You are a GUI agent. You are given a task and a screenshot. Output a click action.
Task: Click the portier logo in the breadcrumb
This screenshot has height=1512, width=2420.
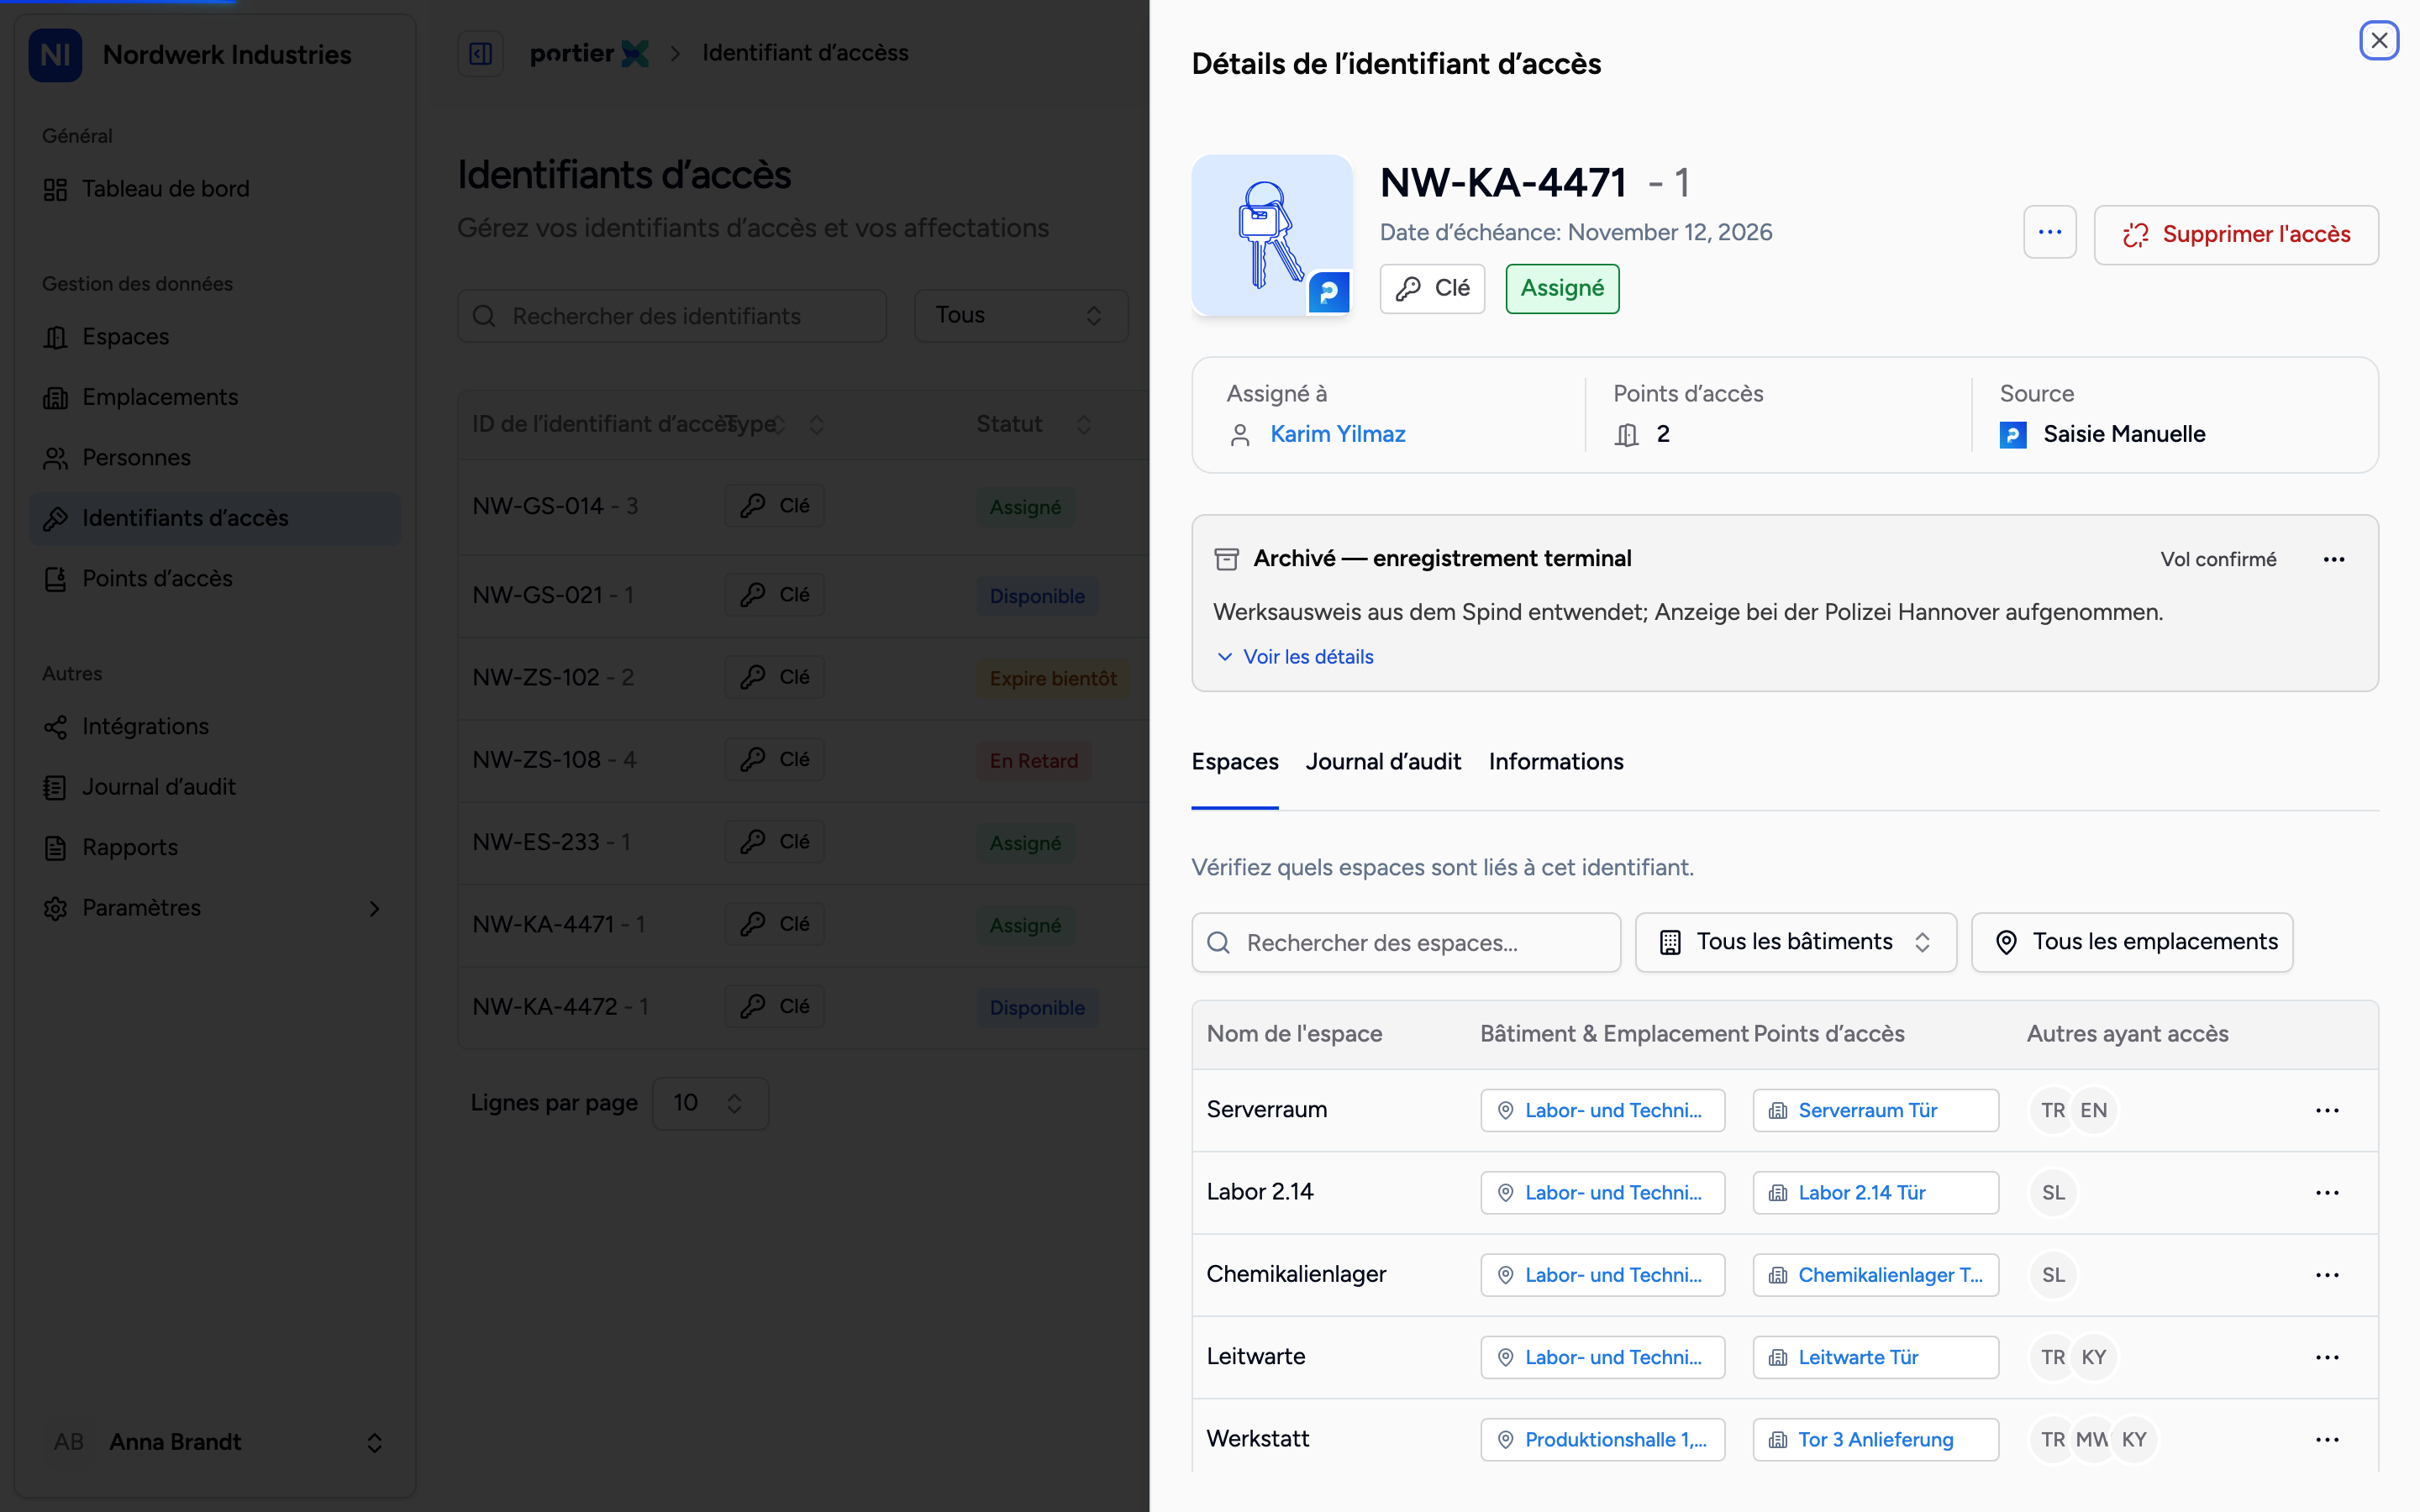point(589,53)
